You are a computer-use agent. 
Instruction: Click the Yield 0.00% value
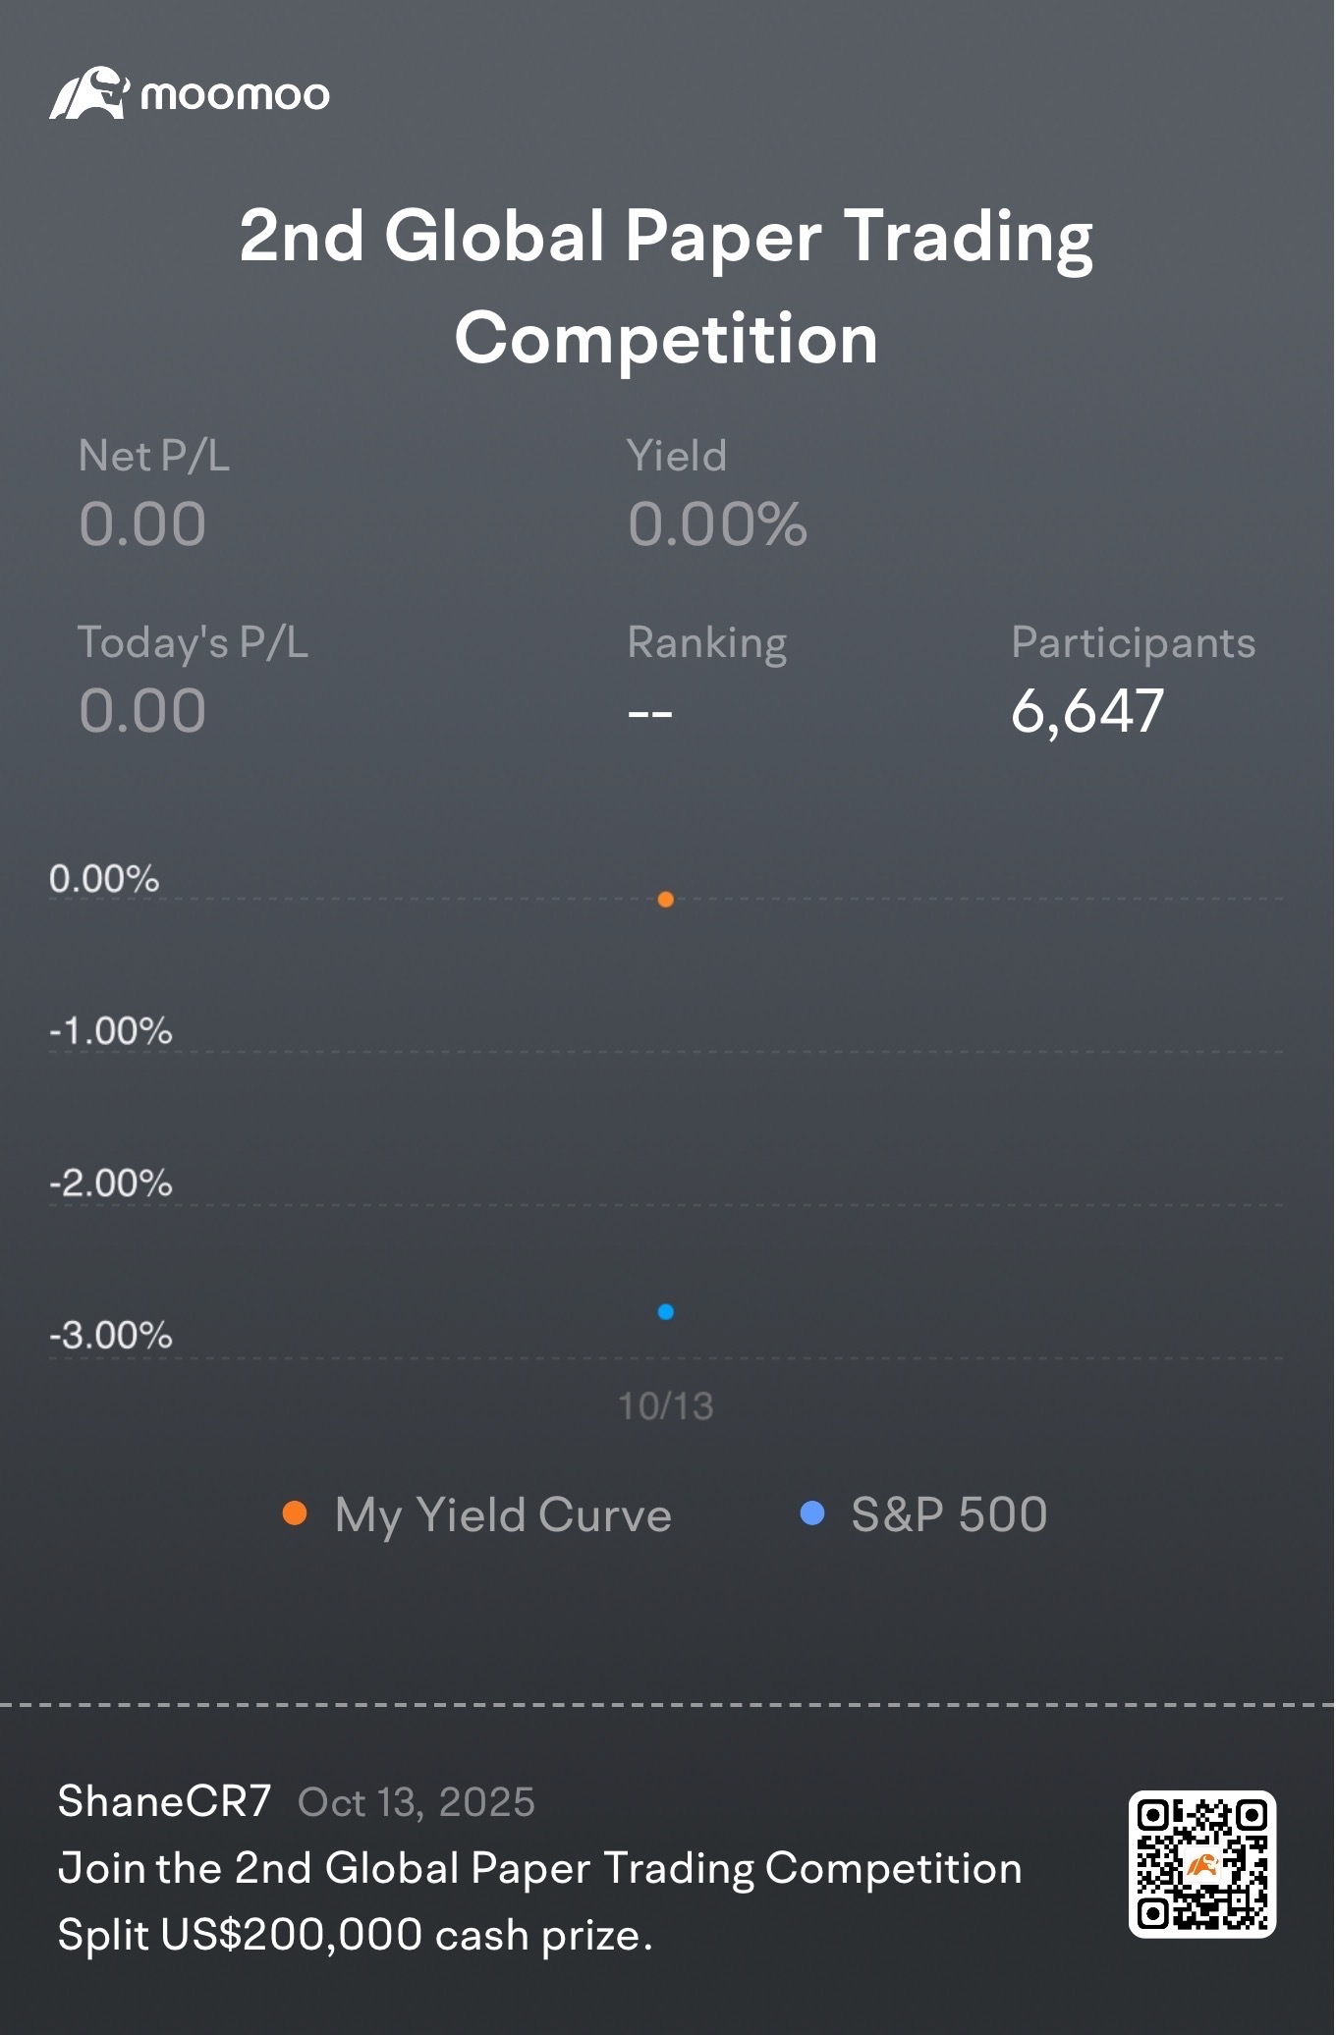pyautogui.click(x=717, y=524)
